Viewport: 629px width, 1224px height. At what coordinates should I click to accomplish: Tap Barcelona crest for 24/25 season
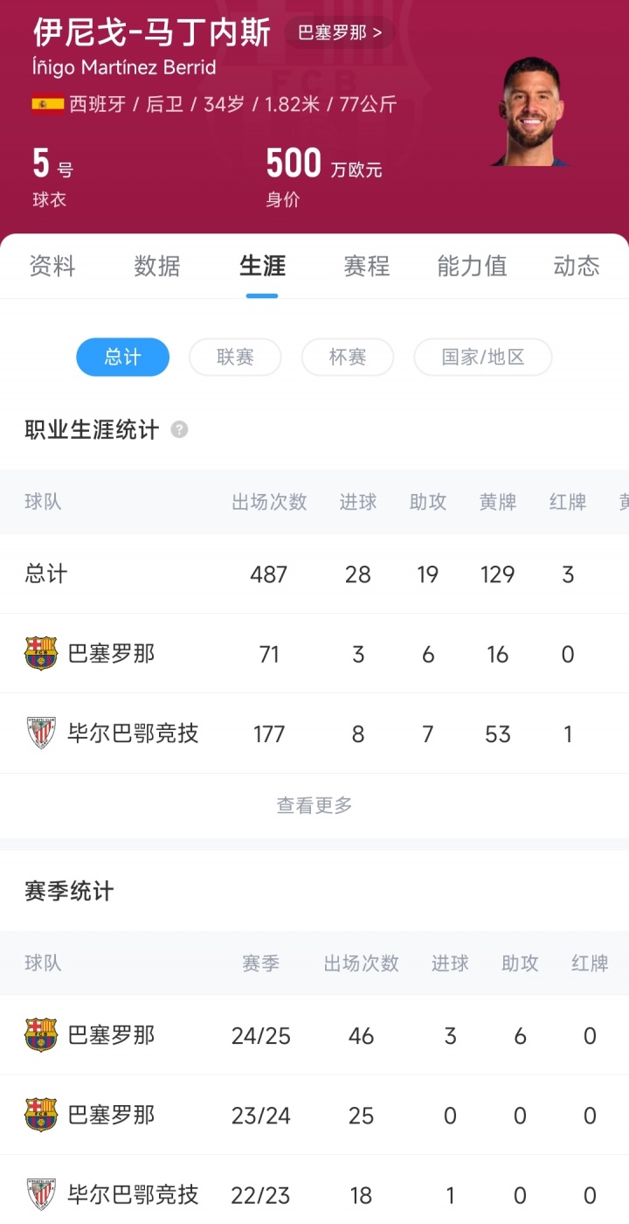[x=41, y=1035]
